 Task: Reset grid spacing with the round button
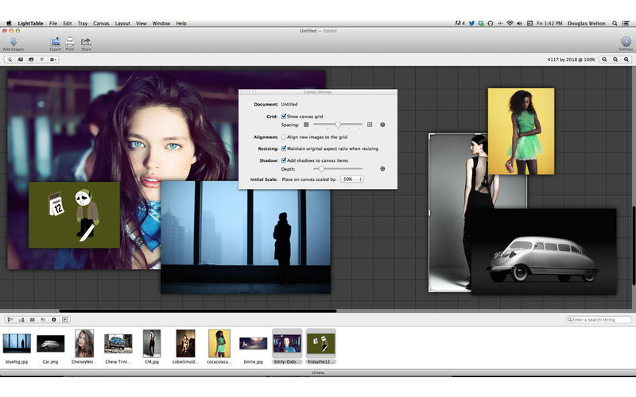click(x=382, y=125)
